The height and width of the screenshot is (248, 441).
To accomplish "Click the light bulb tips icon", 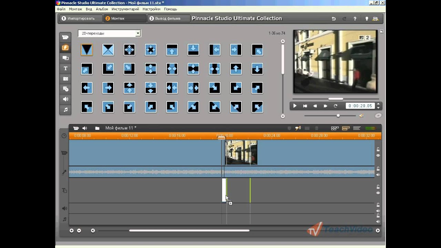I will coord(367,19).
